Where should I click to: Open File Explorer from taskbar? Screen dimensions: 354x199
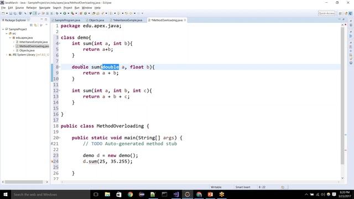tap(107, 194)
